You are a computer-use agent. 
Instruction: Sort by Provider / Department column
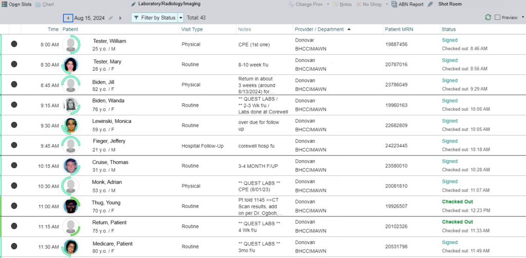(x=319, y=29)
